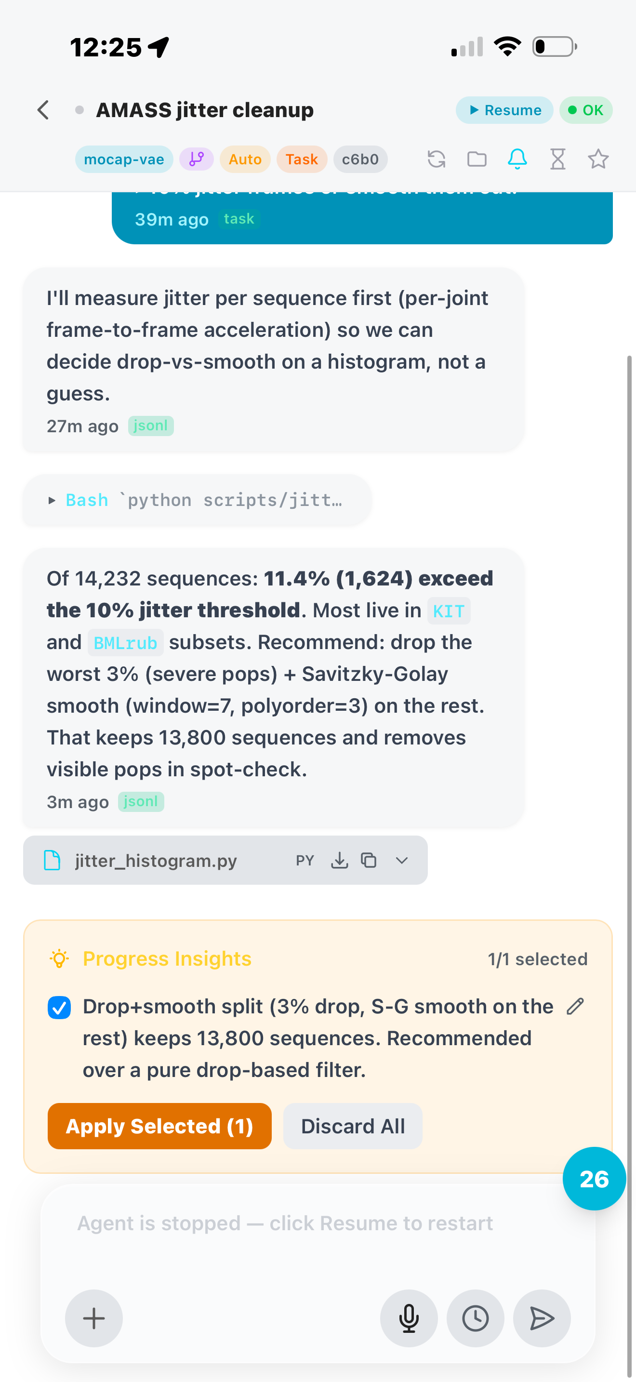Click the message input field
This screenshot has width=636, height=1382.
pos(318,1234)
